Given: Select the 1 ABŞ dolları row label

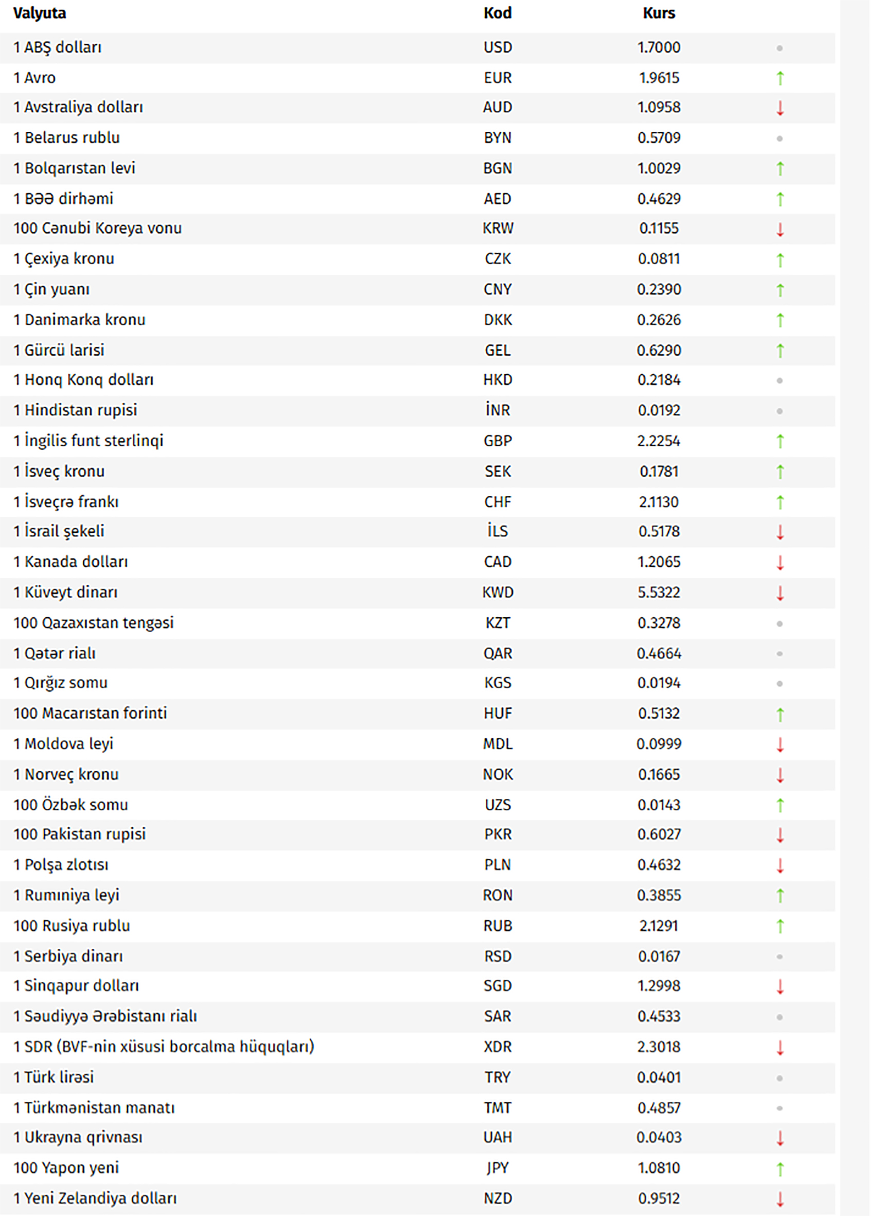Looking at the screenshot, I should 57,48.
